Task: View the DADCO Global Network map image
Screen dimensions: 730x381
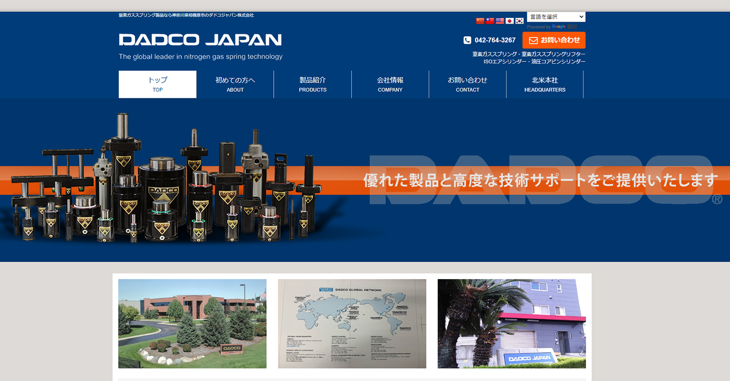Action: click(352, 324)
